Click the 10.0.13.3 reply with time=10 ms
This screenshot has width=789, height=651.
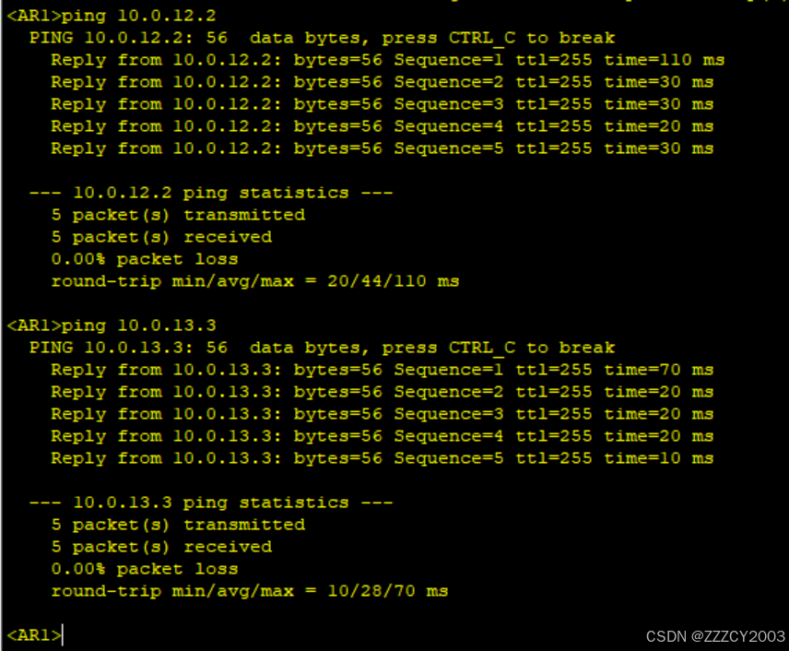coord(382,458)
